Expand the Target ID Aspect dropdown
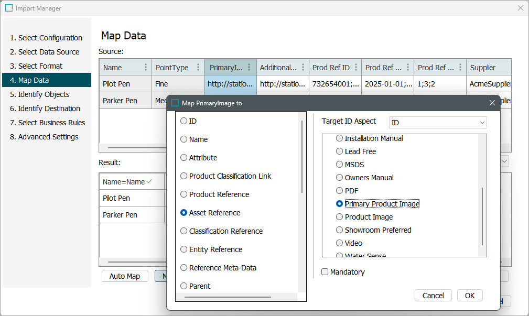The width and height of the screenshot is (529, 316). point(438,123)
